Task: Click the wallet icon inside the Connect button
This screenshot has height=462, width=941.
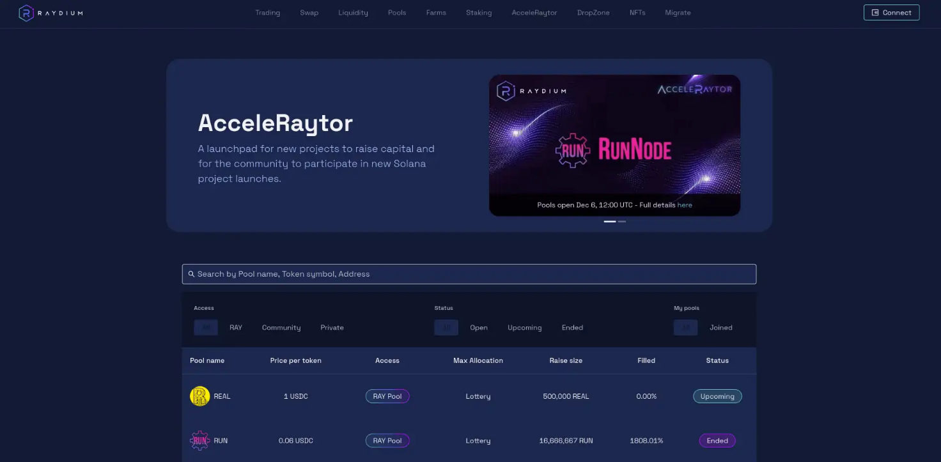Action: pos(875,12)
